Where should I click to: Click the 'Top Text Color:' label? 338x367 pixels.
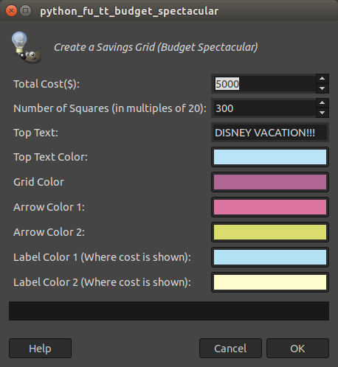pyautogui.click(x=51, y=157)
